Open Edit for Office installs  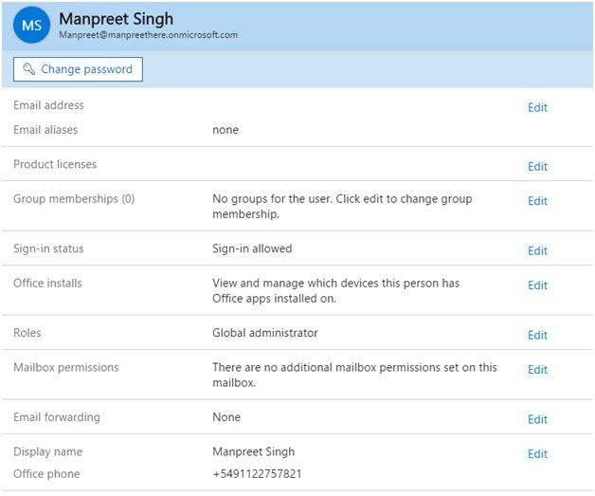[x=537, y=285]
